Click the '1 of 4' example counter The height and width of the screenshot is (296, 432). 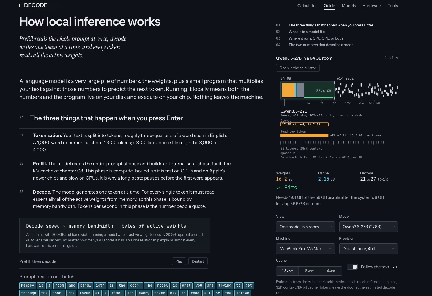click(x=391, y=58)
